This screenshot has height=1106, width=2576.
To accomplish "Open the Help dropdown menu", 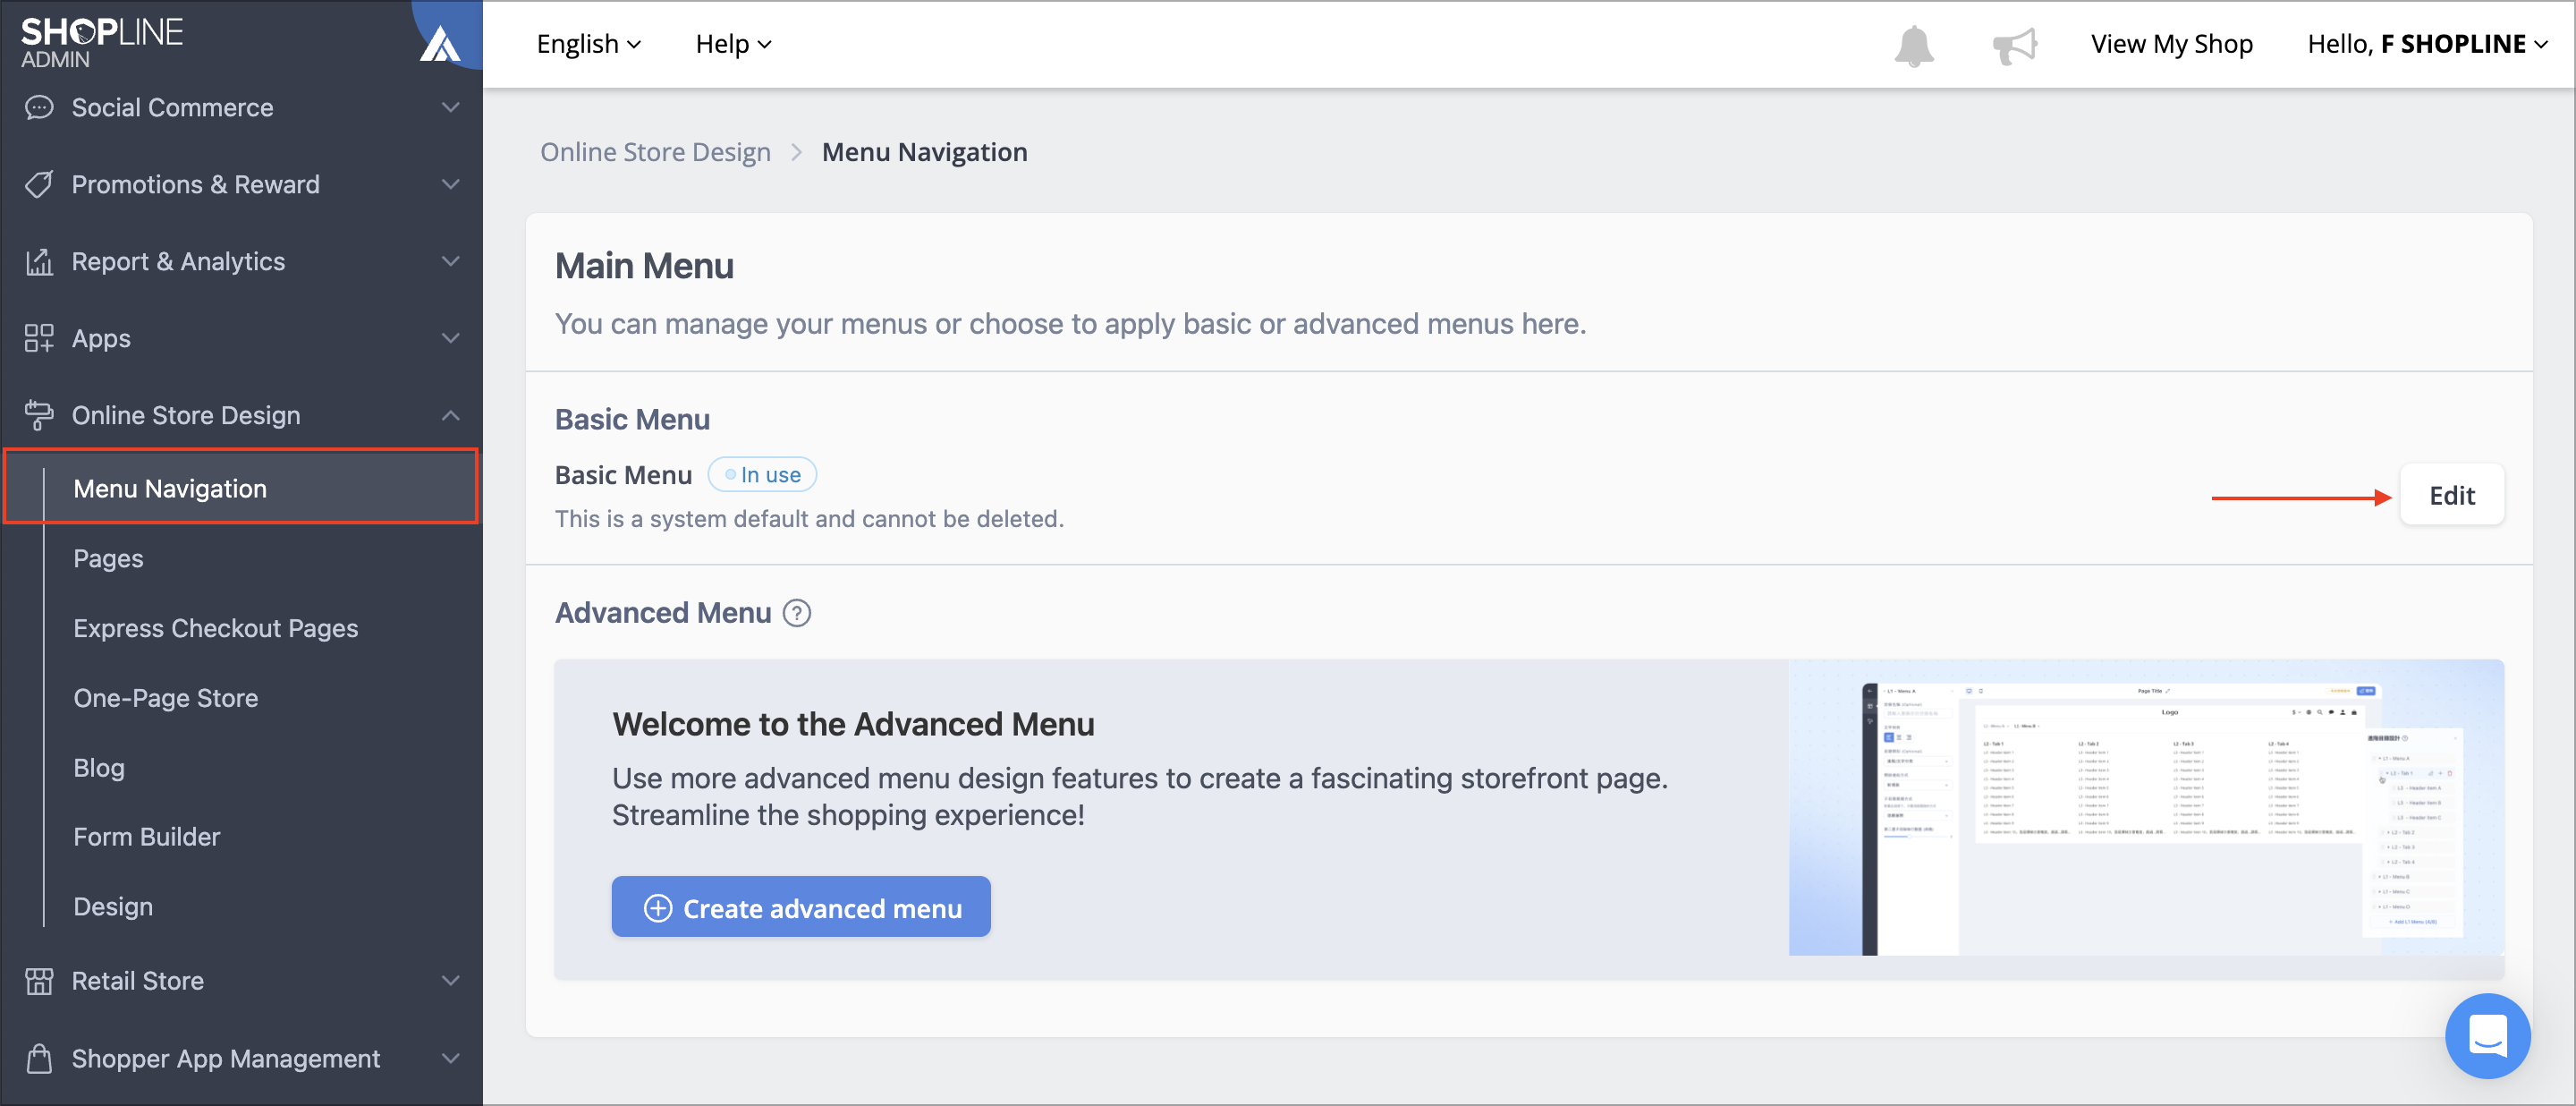I will [x=733, y=44].
